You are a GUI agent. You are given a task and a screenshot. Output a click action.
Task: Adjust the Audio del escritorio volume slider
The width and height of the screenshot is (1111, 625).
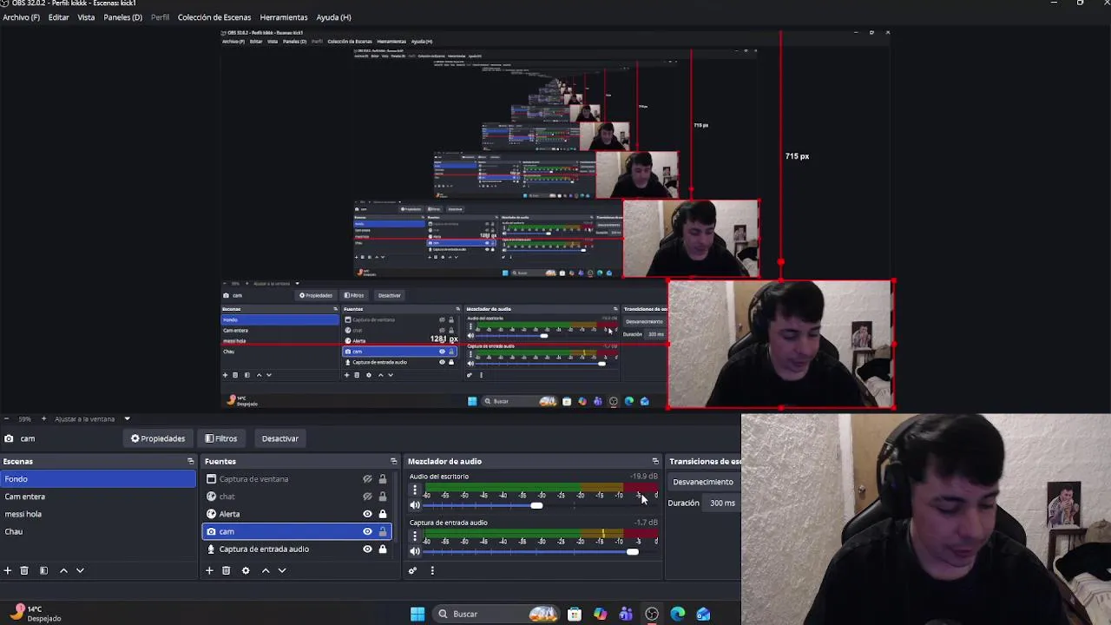point(536,505)
